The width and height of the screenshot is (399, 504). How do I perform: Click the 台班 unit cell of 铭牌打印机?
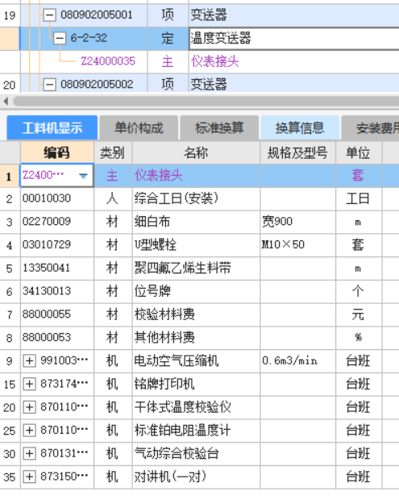click(x=359, y=384)
